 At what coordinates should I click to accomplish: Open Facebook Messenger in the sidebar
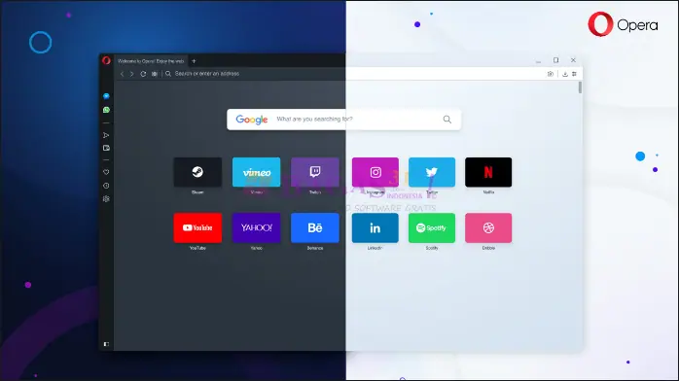(x=106, y=96)
